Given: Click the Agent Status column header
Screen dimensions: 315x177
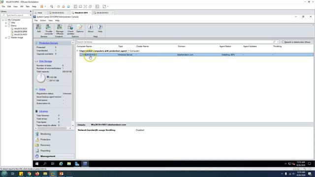Looking at the screenshot, I should click(225, 46).
